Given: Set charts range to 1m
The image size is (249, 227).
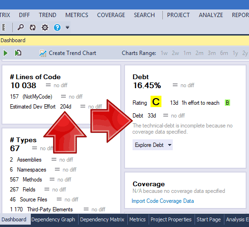Looking at the screenshot, I should (187, 53).
